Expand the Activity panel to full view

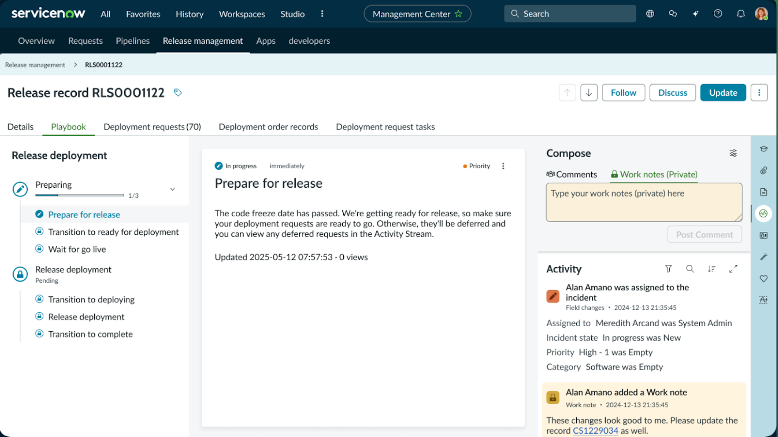(x=733, y=269)
